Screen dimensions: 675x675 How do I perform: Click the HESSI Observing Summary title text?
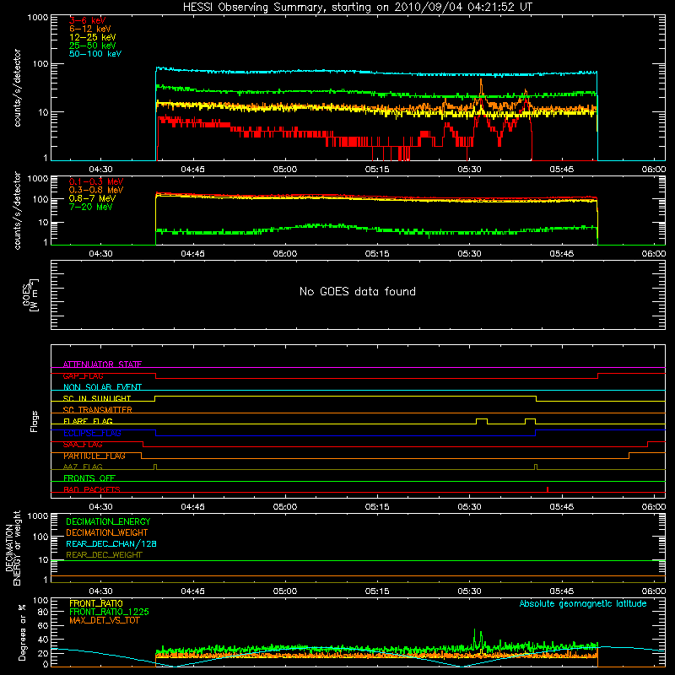[357, 8]
